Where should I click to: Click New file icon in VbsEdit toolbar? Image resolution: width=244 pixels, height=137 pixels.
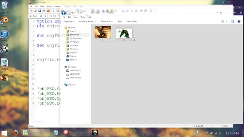pyautogui.click(x=31, y=11)
